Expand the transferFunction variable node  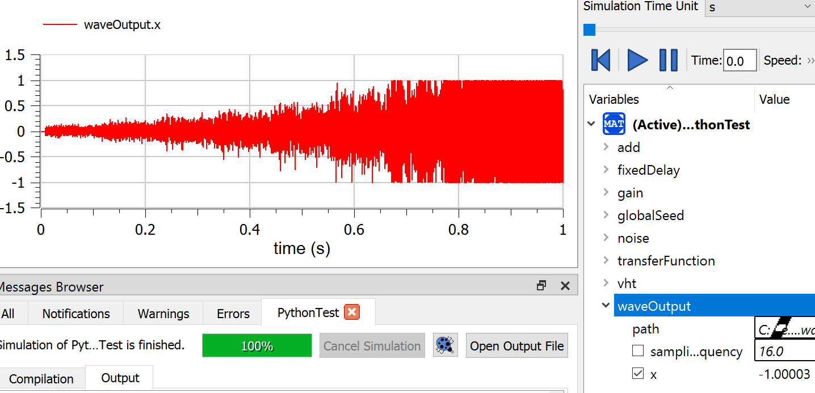606,261
